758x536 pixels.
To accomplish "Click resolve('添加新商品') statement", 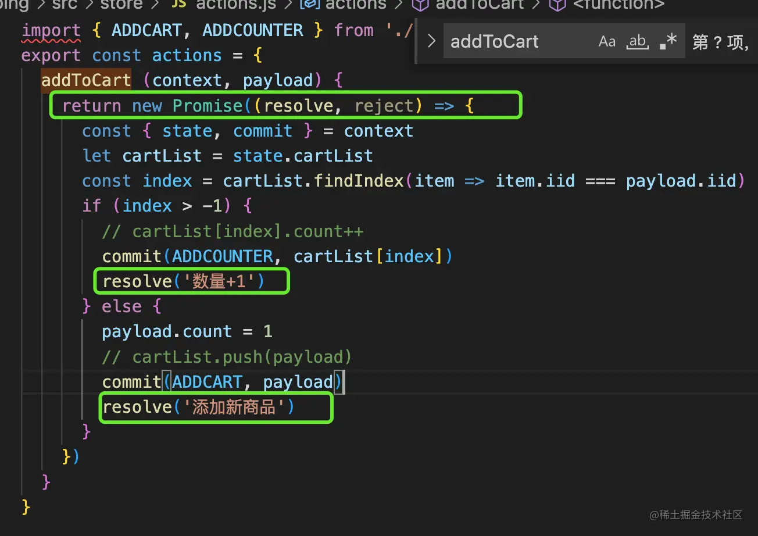I will coord(199,407).
